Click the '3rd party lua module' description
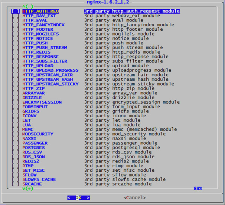Viewport: 225px width, 205px height. pyautogui.click(x=112, y=125)
